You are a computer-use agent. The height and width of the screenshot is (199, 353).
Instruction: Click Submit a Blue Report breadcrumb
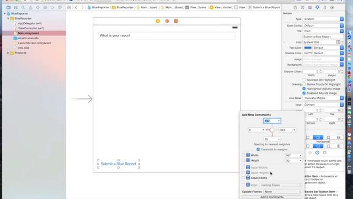(265, 7)
